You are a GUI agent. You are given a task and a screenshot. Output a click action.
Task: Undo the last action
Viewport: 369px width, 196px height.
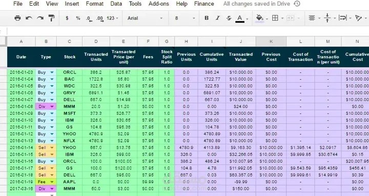tap(29, 18)
